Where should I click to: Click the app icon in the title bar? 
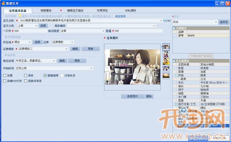(x=3, y=3)
